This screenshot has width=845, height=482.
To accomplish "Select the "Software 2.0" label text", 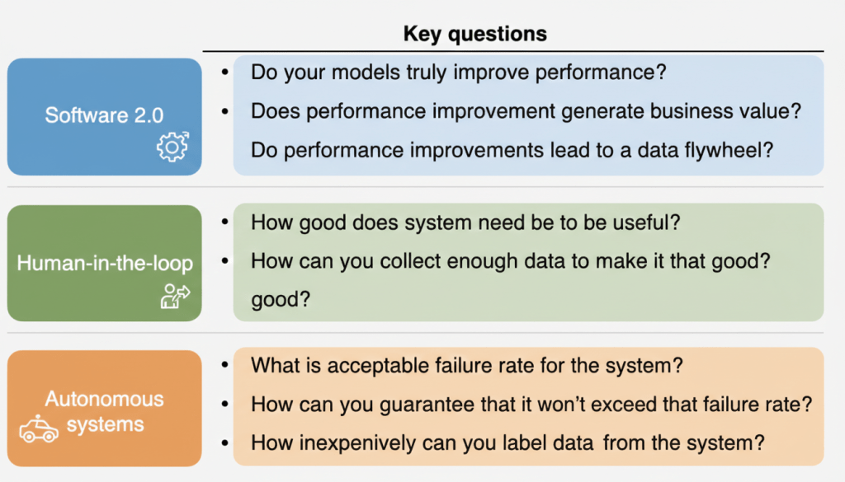I will click(105, 115).
